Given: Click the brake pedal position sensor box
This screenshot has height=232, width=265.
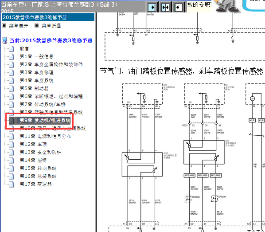Looking at the screenshot, I should (x=204, y=152).
